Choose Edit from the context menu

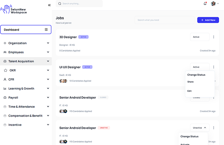[x=189, y=91]
